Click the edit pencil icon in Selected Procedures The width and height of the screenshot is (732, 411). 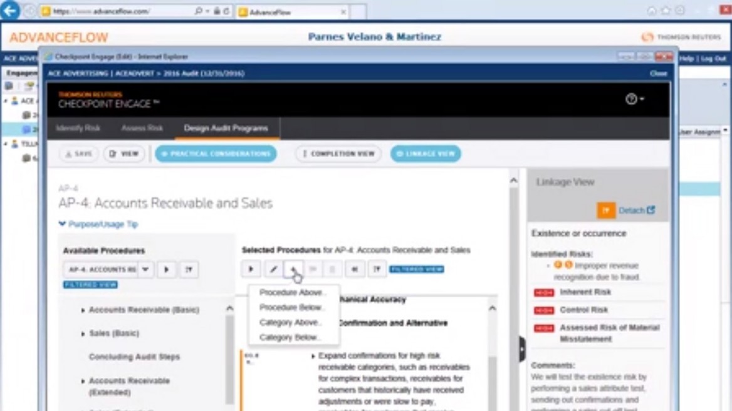tap(273, 269)
